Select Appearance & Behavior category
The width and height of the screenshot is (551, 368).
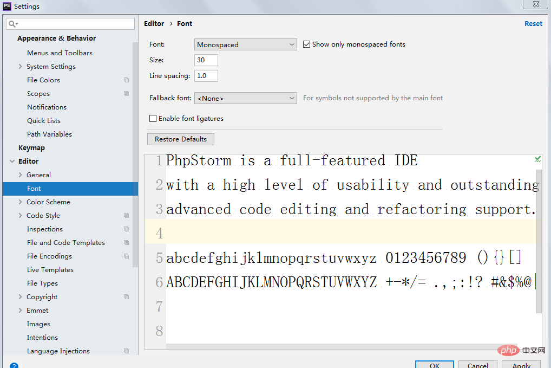pos(57,38)
